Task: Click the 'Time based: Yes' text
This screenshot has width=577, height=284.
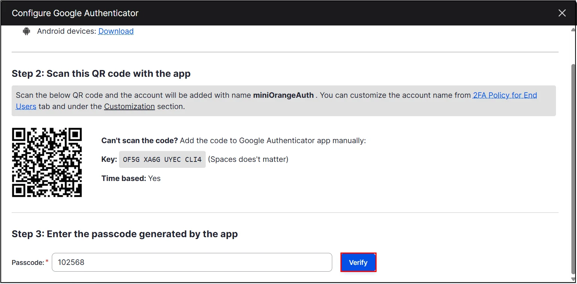Action: 131,178
